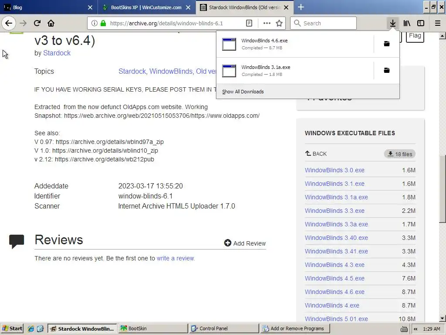Open WindowBlinds topic link
Screen dimensions: 446x335
click(171, 71)
